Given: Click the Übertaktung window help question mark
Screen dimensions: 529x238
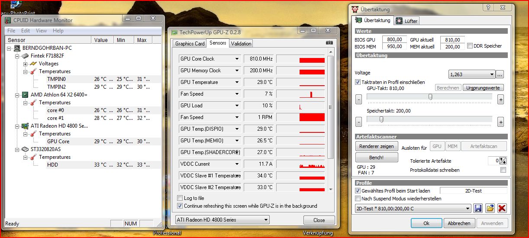Looking at the screenshot, I should click(487, 8).
